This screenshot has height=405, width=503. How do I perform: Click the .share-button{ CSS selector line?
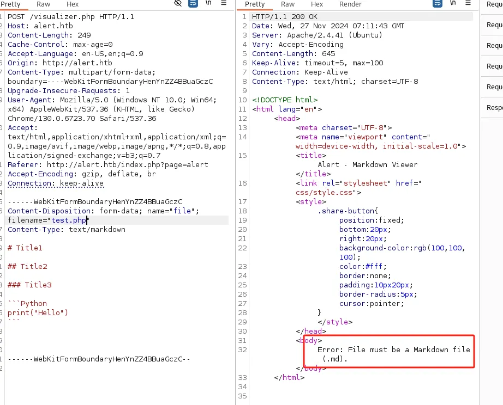click(x=348, y=211)
